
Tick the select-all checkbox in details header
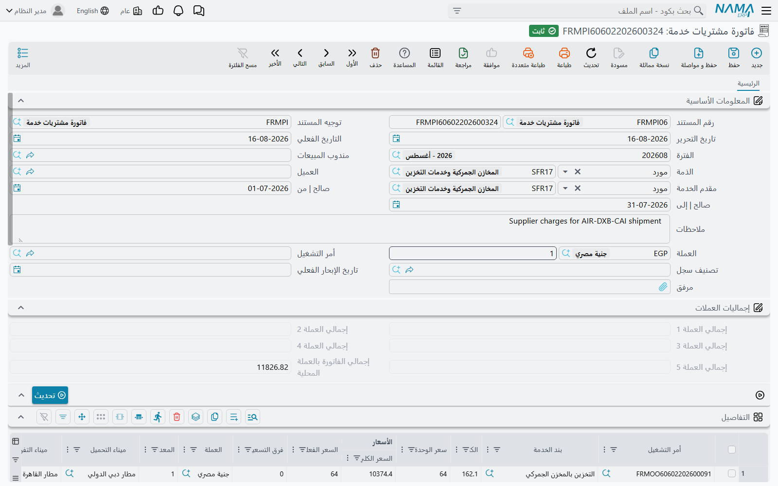732,450
